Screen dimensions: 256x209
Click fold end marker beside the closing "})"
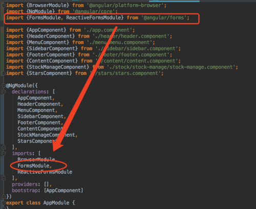tap(4, 196)
